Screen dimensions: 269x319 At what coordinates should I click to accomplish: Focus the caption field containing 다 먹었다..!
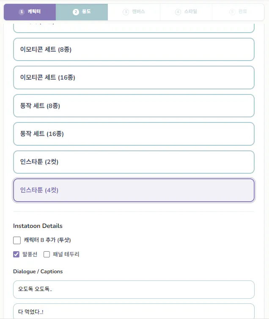click(134, 312)
